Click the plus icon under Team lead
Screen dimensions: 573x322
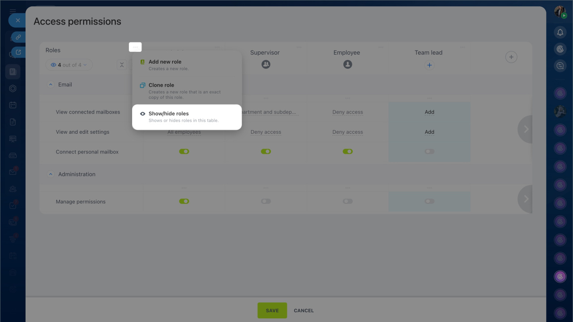[x=429, y=65]
